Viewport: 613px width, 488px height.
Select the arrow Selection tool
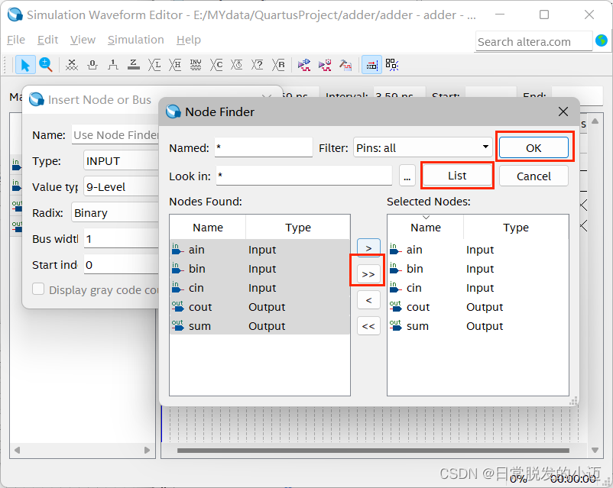[25, 65]
